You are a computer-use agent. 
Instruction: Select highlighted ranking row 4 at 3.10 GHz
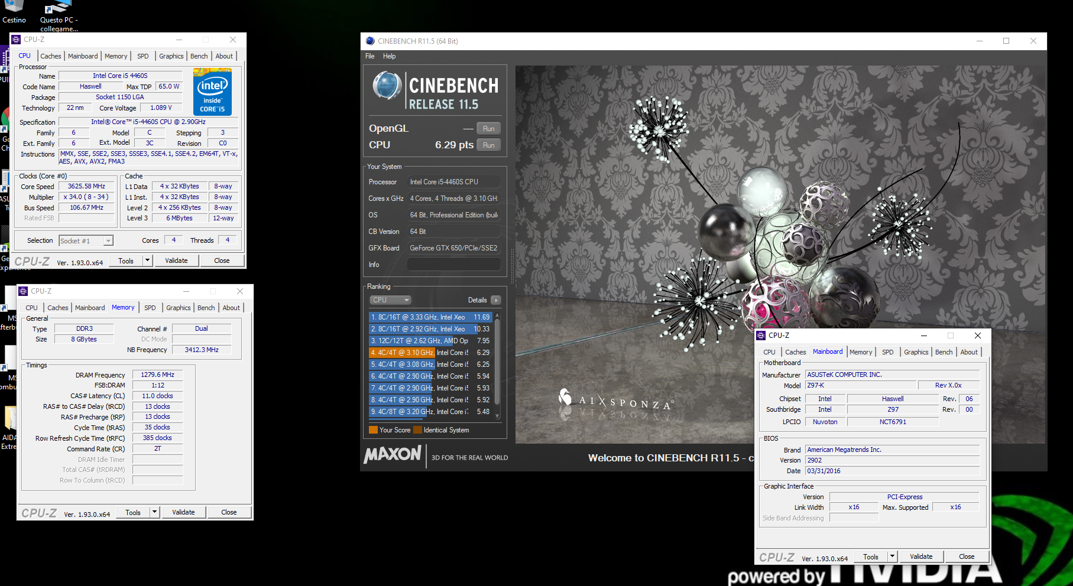tap(430, 353)
